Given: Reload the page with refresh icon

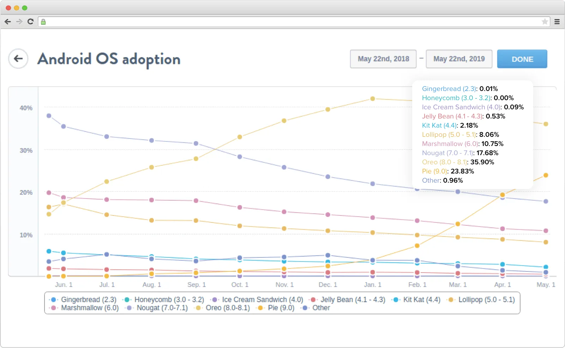Looking at the screenshot, I should coord(30,22).
